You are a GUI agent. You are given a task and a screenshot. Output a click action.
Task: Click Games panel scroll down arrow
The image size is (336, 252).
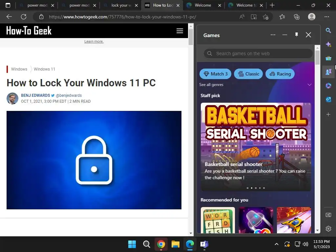317,230
